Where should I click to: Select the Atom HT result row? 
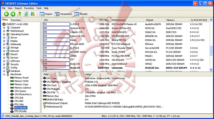(x=125, y=68)
